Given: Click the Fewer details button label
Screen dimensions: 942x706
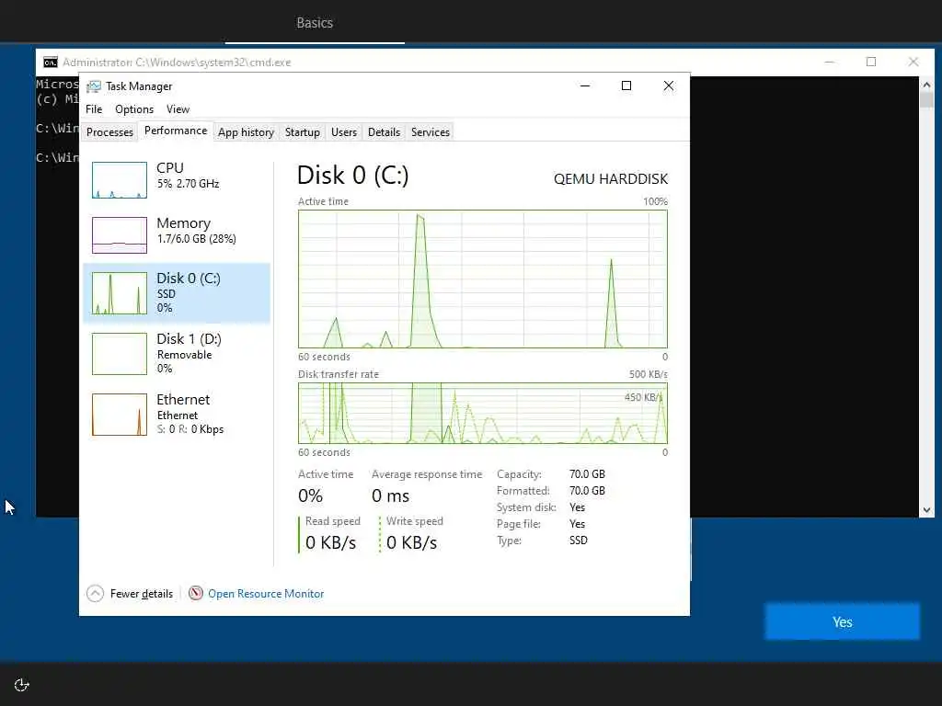Looking at the screenshot, I should (142, 594).
